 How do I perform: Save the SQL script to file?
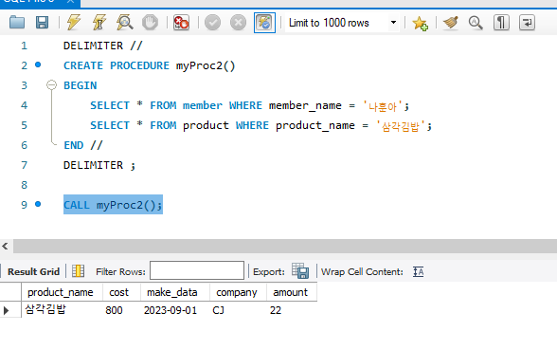coord(42,23)
